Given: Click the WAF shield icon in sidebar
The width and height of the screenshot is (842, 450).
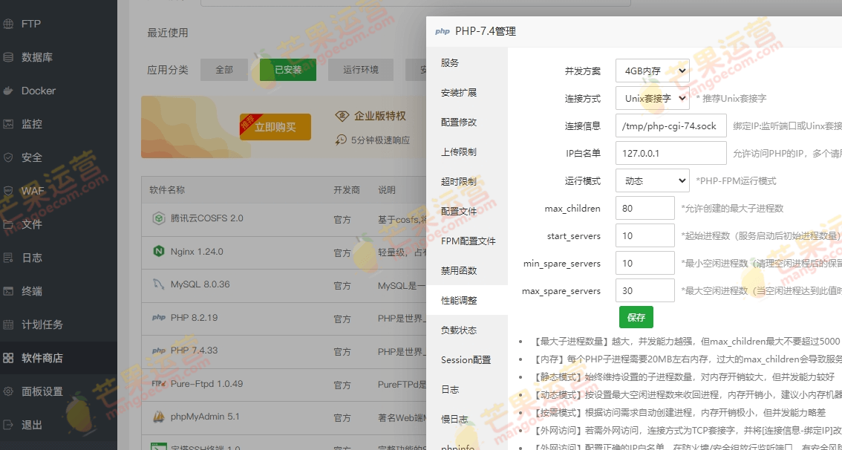Looking at the screenshot, I should pos(9,191).
